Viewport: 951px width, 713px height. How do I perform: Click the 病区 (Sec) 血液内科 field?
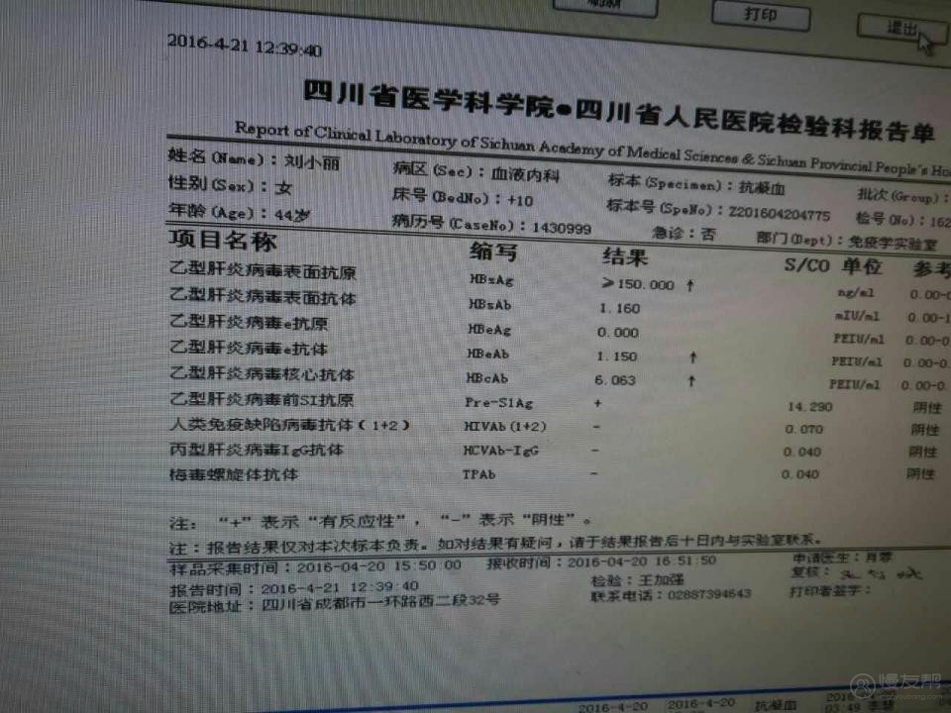coord(476,171)
